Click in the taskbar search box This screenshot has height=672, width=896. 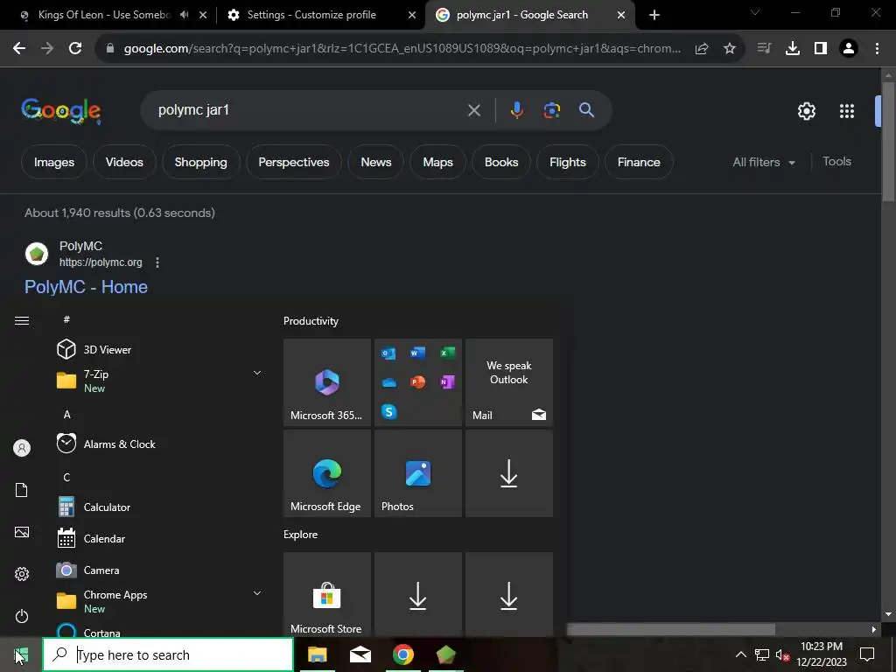pos(168,654)
